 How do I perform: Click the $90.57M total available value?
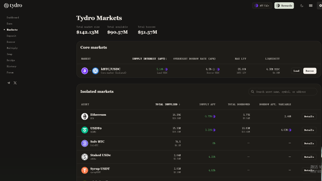[x=117, y=32]
